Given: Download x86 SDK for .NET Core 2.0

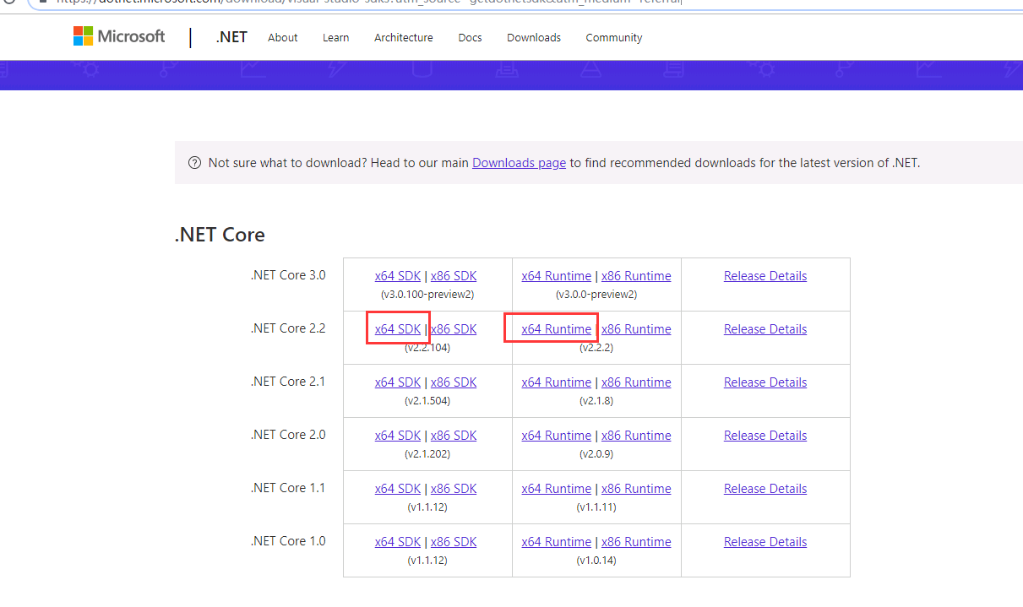Looking at the screenshot, I should point(454,436).
